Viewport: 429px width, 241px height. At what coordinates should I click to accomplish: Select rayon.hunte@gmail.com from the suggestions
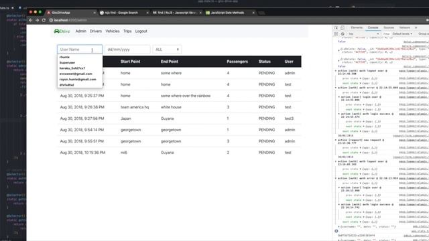(80, 79)
